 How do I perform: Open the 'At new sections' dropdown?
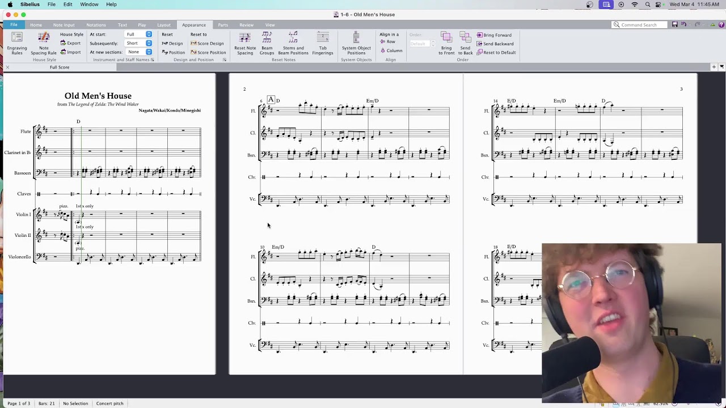pyautogui.click(x=138, y=52)
